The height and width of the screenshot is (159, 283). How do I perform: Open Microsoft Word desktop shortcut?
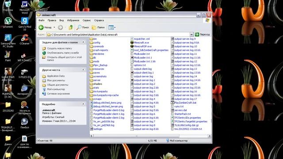click(x=24, y=8)
